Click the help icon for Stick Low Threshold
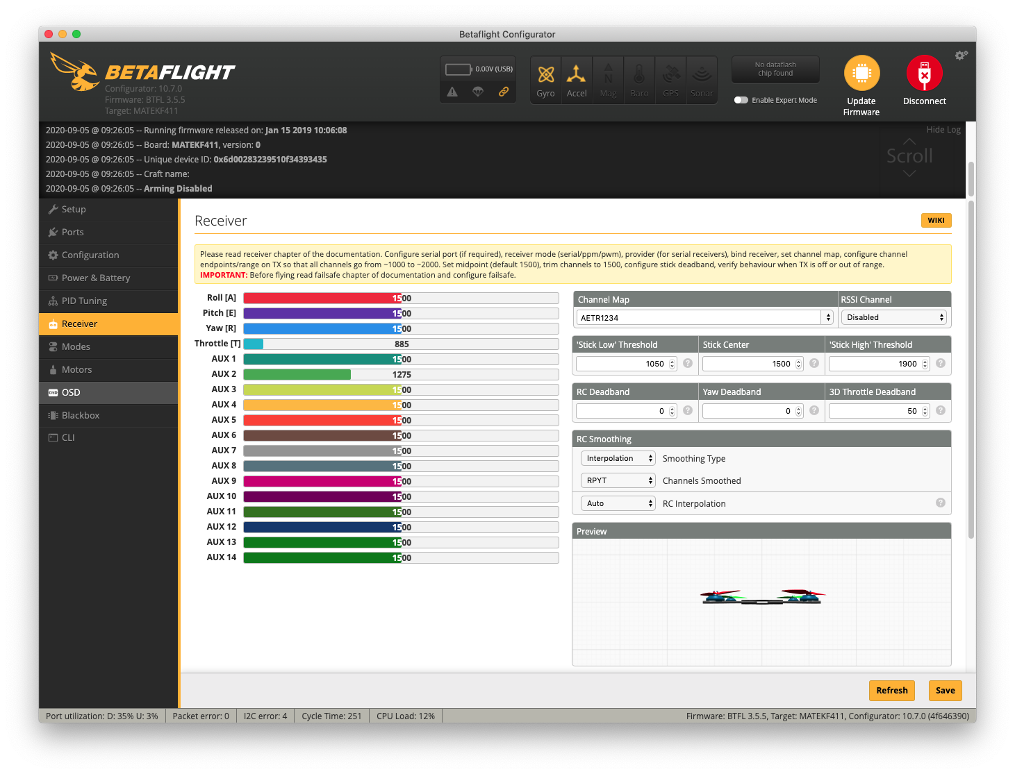 coord(688,363)
